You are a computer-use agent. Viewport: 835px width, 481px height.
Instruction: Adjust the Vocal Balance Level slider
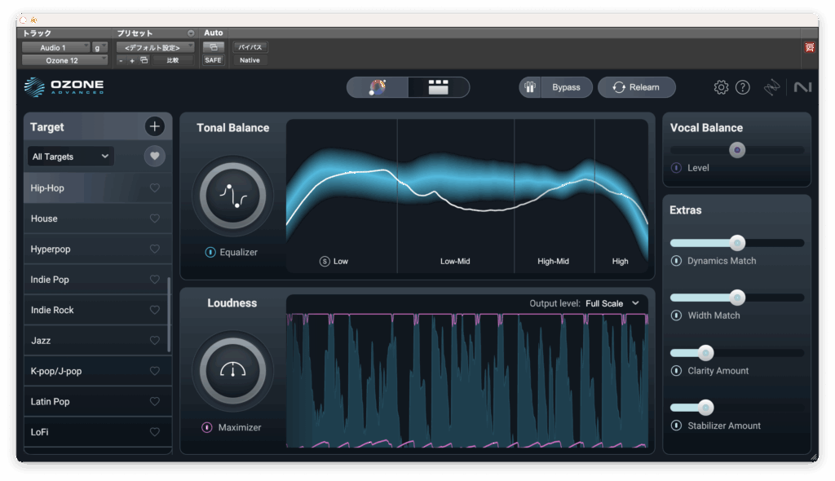click(x=737, y=150)
